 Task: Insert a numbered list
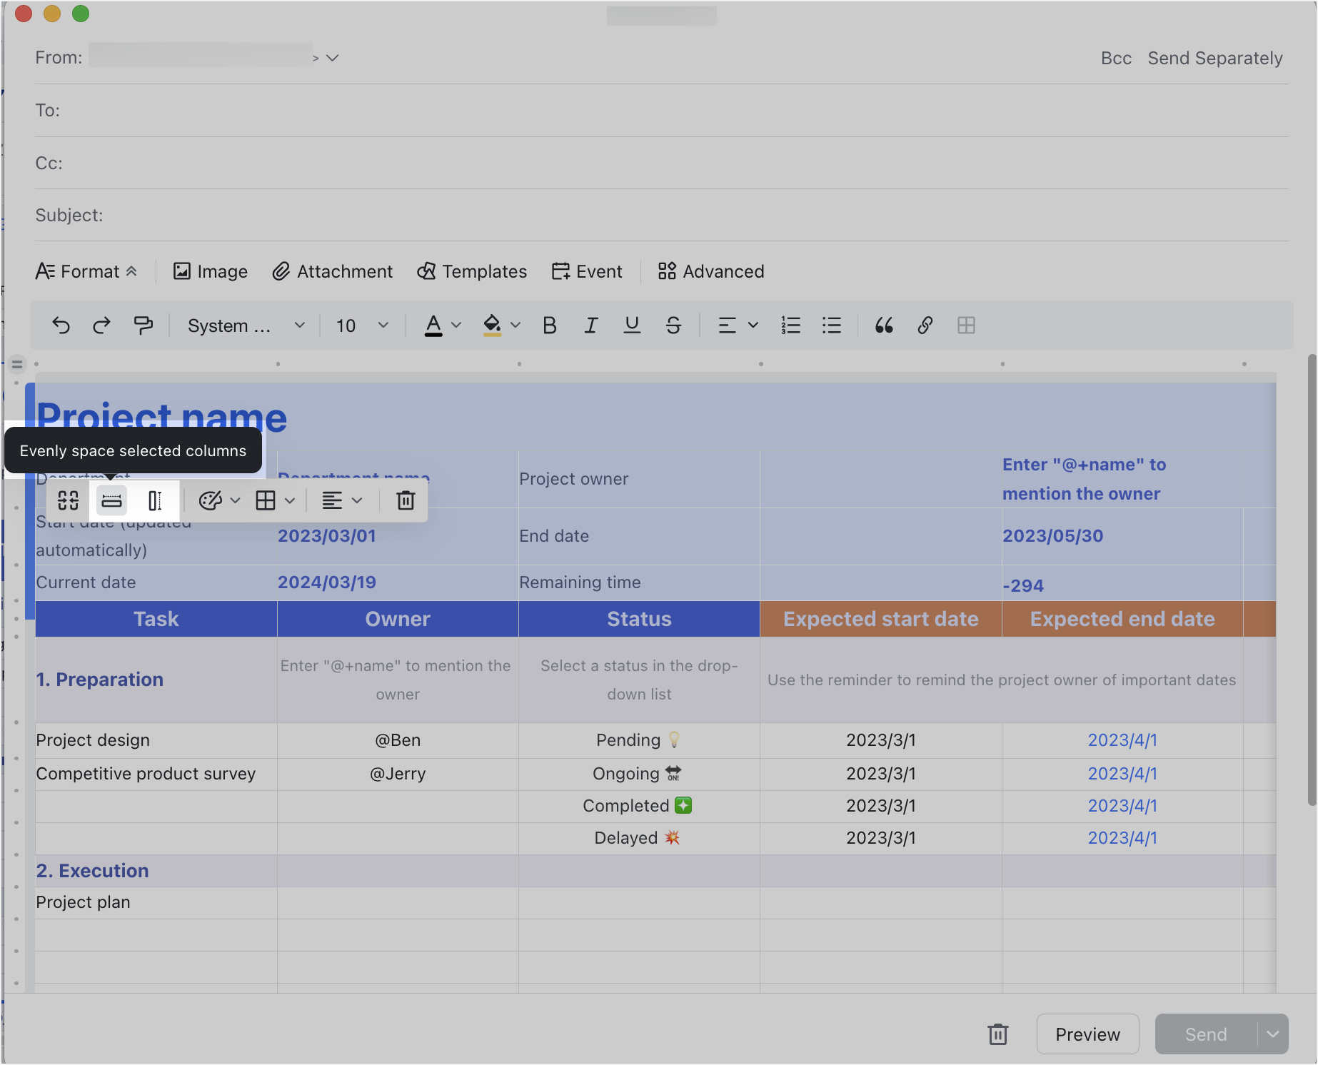[790, 325]
